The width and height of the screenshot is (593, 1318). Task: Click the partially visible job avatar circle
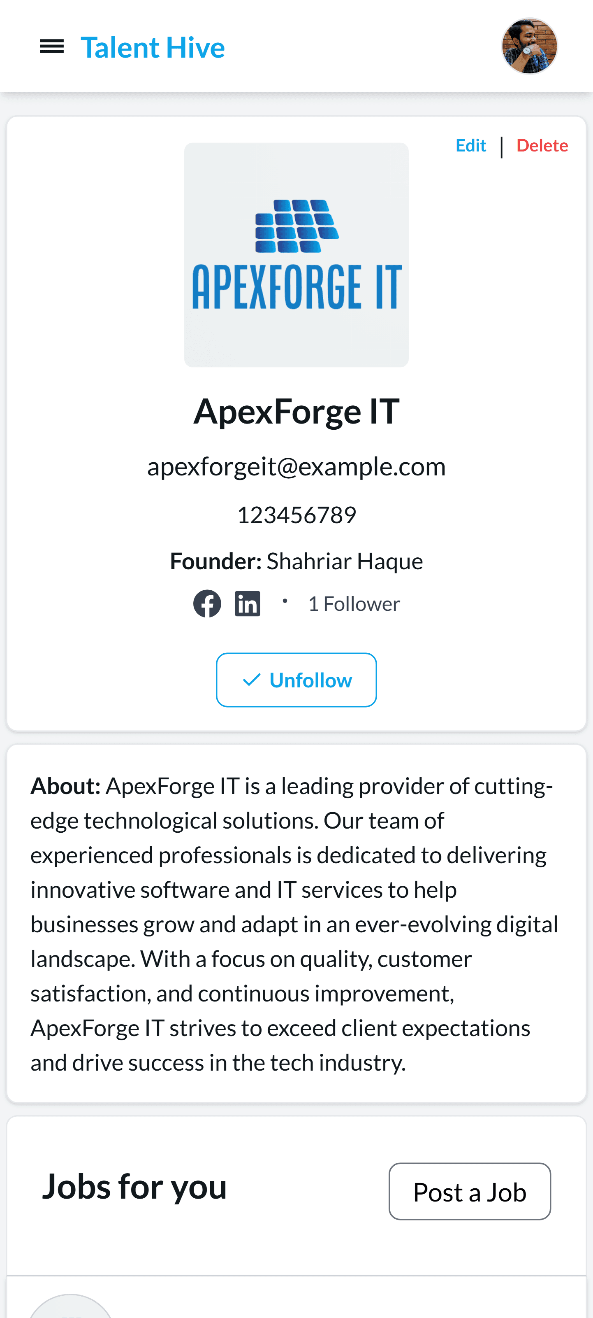click(x=71, y=1307)
